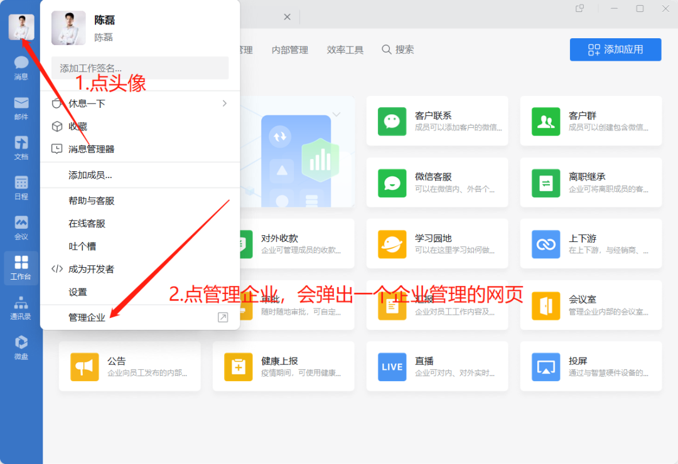Switch to the 效率工具 tab

345,50
